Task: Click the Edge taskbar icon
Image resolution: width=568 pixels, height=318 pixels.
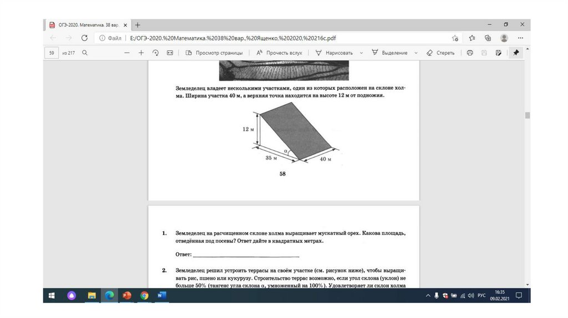Action: point(109,296)
